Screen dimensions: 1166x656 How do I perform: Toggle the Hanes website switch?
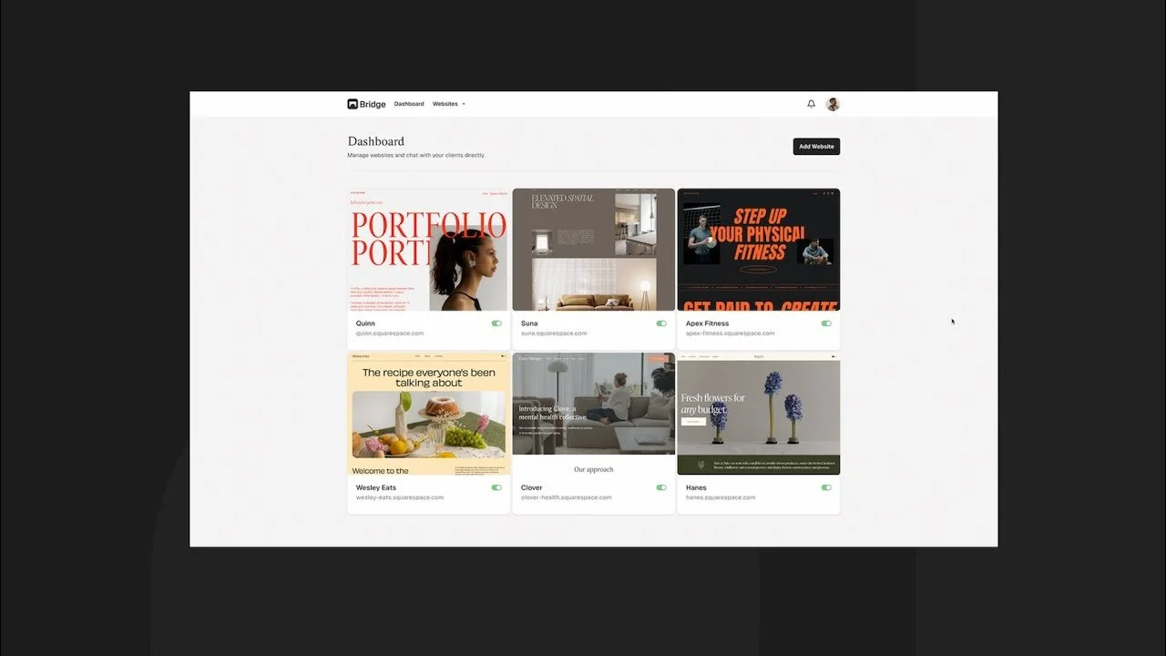[x=827, y=487]
